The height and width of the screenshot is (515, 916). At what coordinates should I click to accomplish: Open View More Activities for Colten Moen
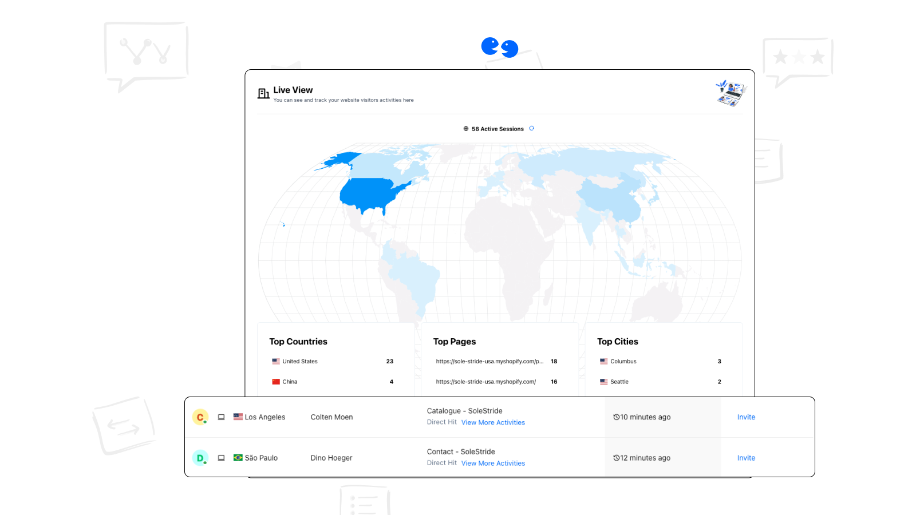pyautogui.click(x=493, y=422)
